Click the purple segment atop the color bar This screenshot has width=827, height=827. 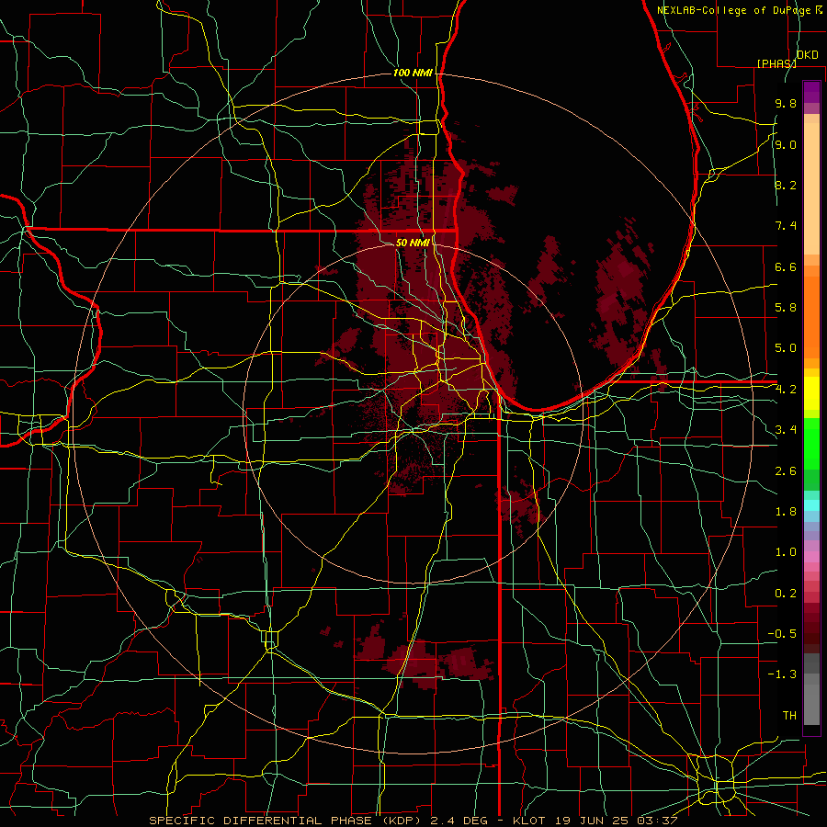coord(811,92)
